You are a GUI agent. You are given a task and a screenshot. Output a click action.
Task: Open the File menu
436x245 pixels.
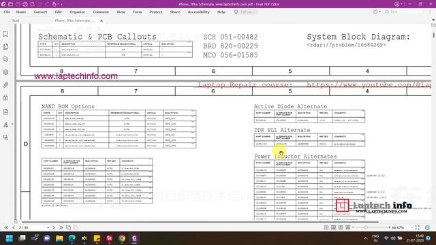(x=7, y=12)
